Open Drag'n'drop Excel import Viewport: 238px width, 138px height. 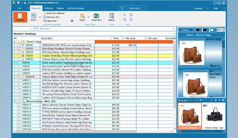tap(97, 17)
